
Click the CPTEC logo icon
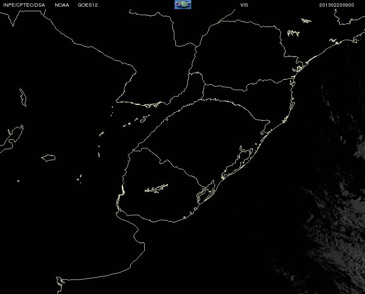183,5
